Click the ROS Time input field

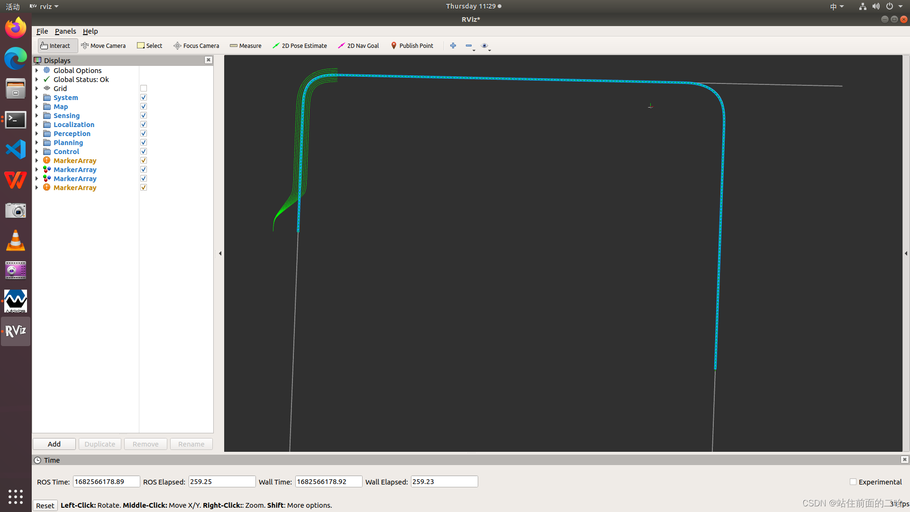coord(106,482)
